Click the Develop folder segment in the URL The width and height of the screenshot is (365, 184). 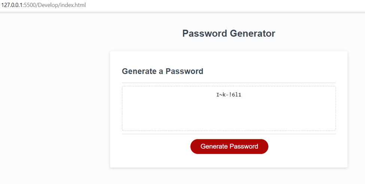[48, 5]
